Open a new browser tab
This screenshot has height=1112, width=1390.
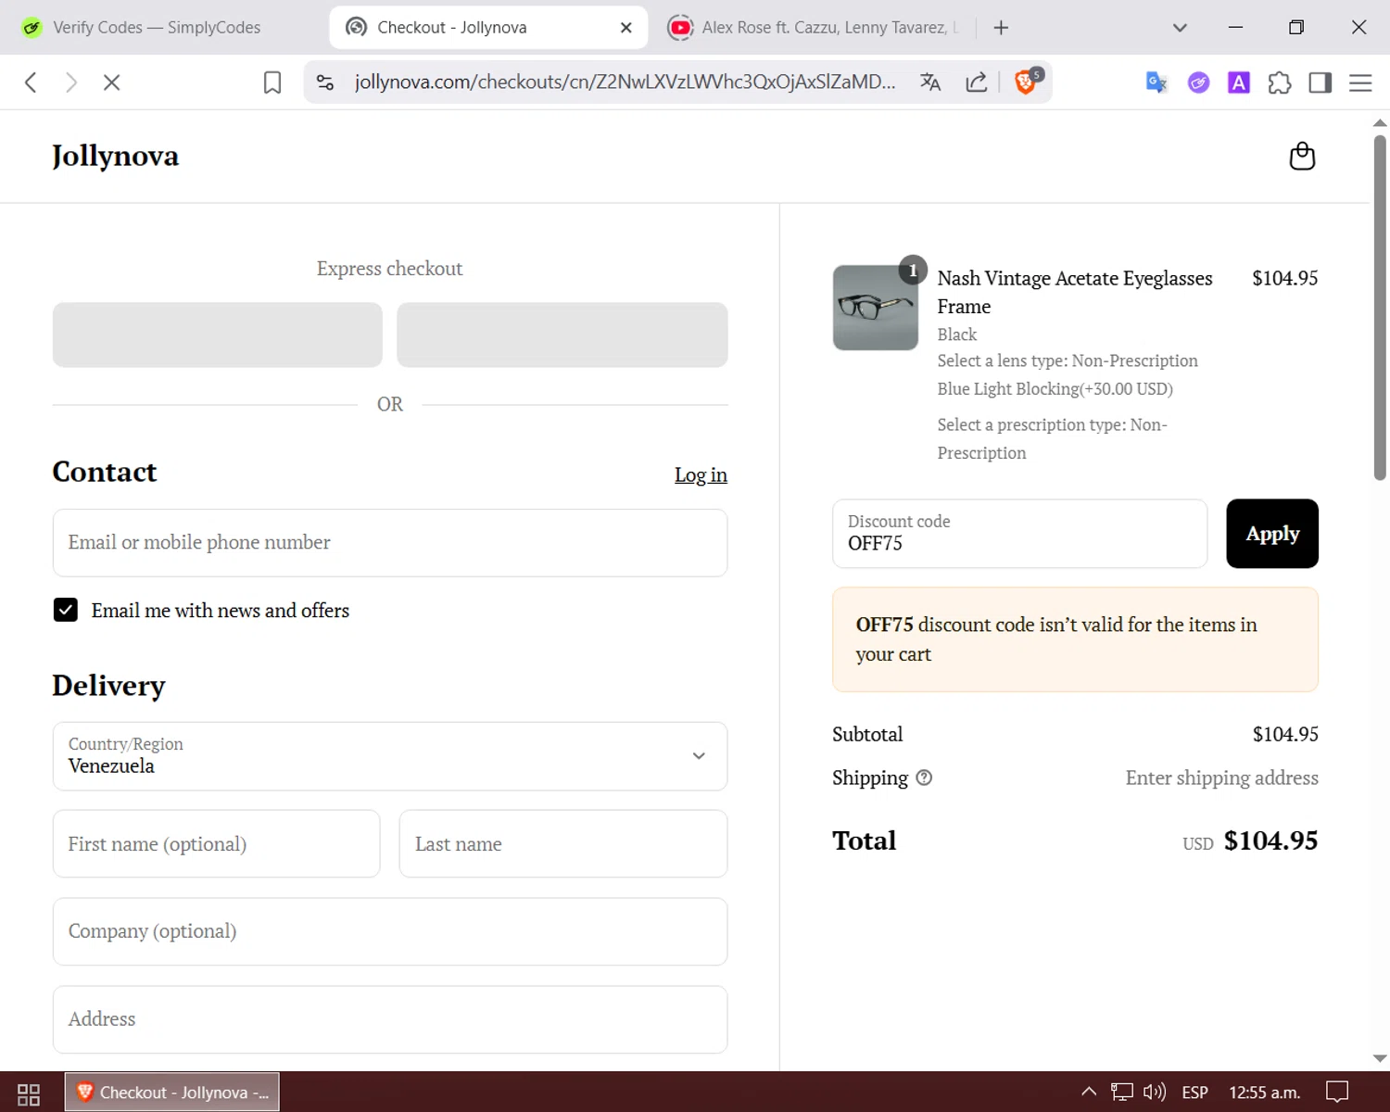coord(1001,28)
